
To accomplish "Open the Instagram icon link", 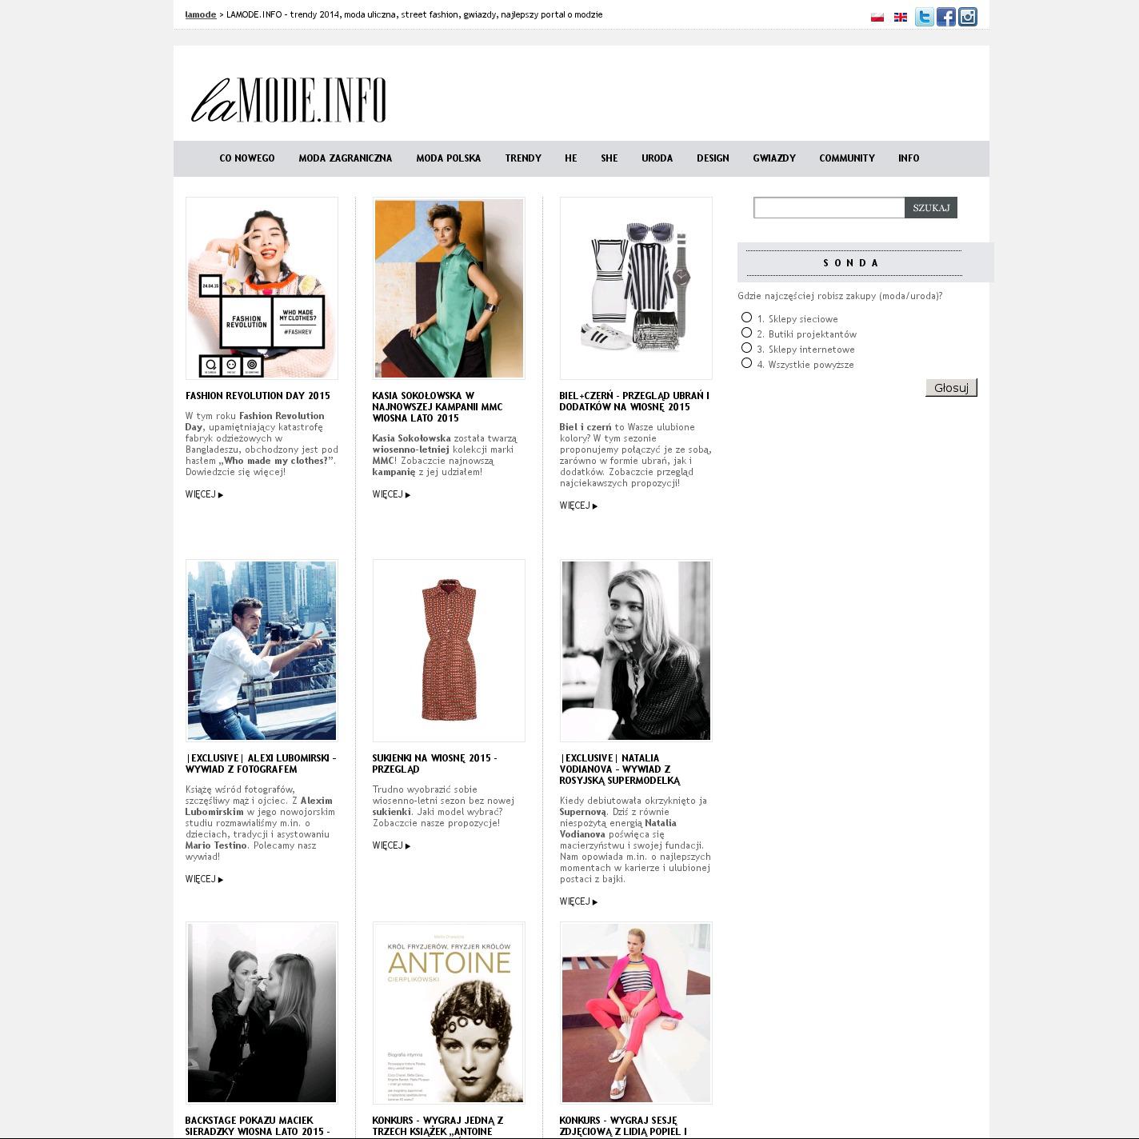I will pyautogui.click(x=968, y=17).
